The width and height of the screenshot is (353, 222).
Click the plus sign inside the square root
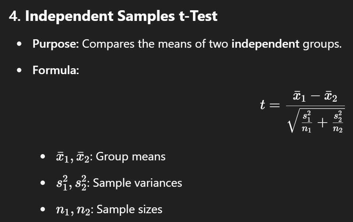(x=322, y=123)
